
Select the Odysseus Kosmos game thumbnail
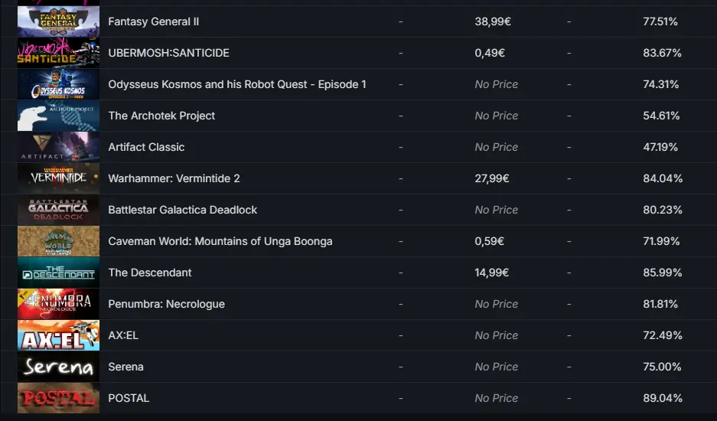tap(58, 84)
